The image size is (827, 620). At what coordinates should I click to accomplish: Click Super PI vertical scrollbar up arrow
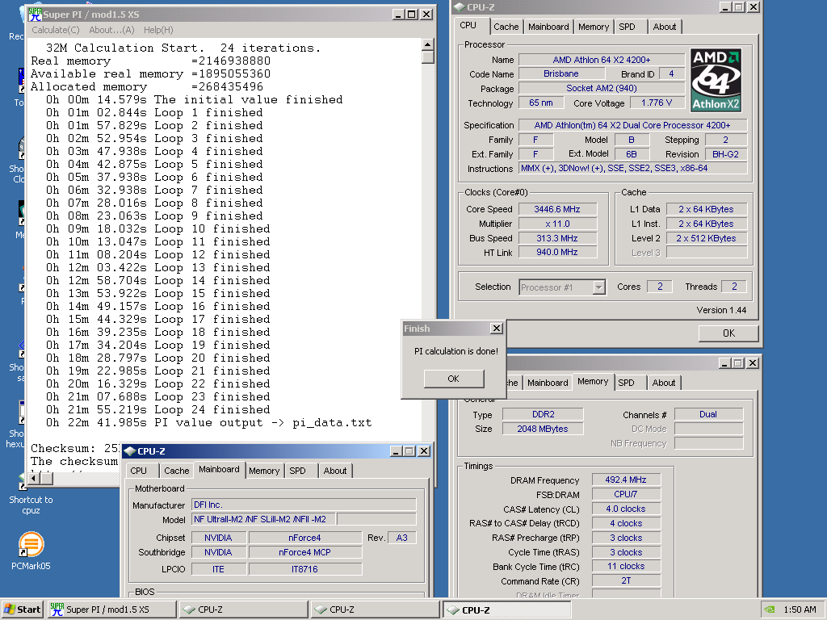(x=428, y=44)
